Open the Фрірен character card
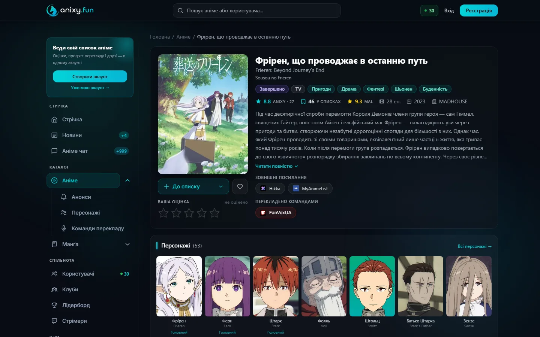 pos(179,295)
